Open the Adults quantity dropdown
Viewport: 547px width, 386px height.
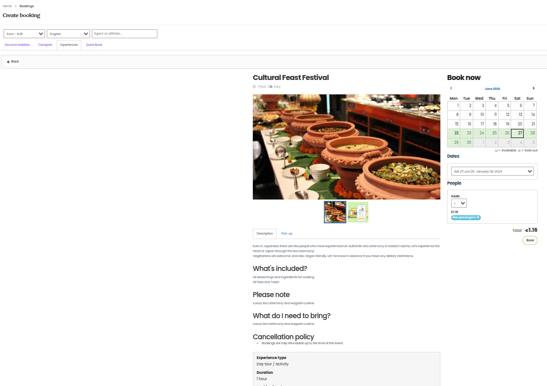pyautogui.click(x=459, y=203)
